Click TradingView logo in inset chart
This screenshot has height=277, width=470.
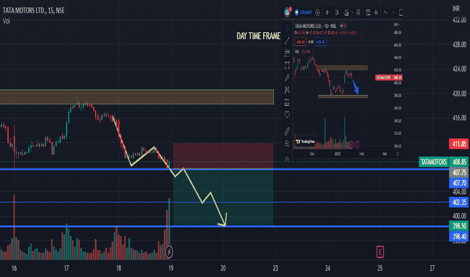coord(305,142)
